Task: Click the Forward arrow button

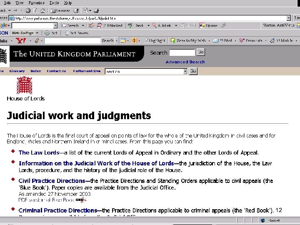Action: [16, 11]
